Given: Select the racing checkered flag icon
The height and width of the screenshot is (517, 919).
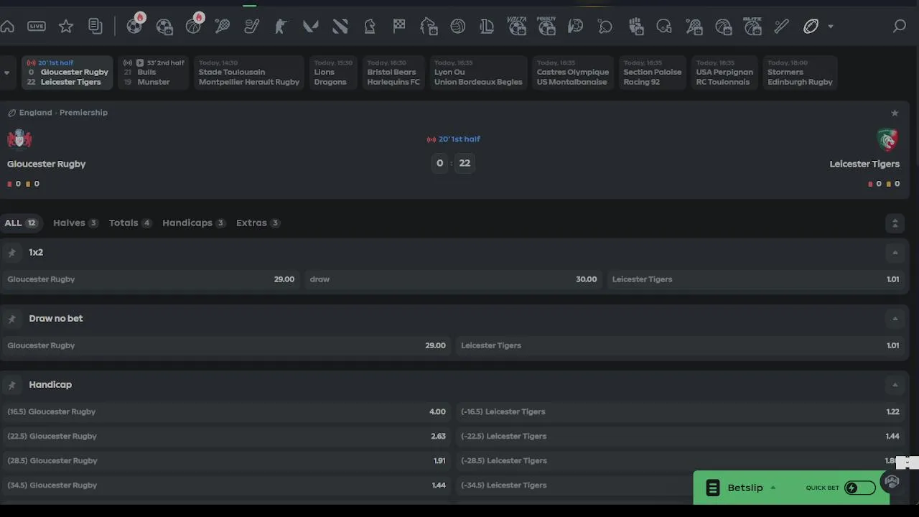Looking at the screenshot, I should coord(399,27).
